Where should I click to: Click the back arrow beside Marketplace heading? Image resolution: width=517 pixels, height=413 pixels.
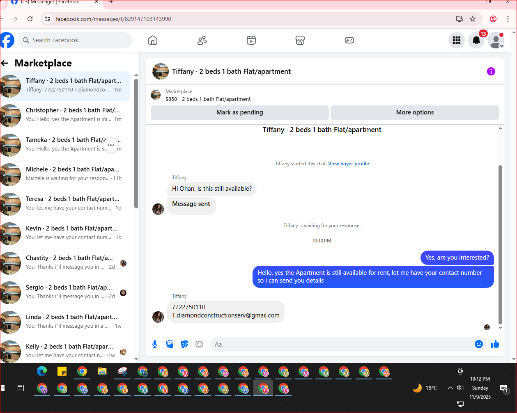tap(5, 63)
